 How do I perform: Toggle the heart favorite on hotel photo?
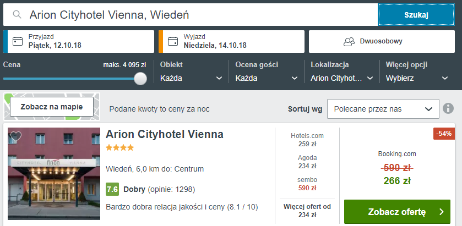pyautogui.click(x=16, y=136)
